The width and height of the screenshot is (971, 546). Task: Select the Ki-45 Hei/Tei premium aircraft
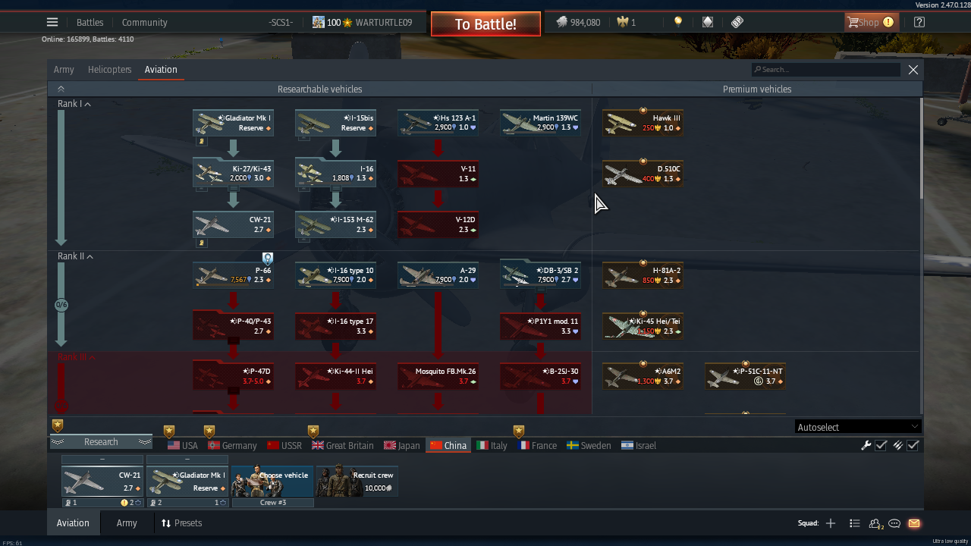(x=643, y=326)
